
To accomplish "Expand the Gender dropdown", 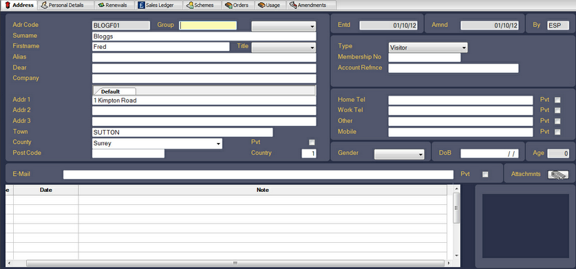I will coord(399,155).
